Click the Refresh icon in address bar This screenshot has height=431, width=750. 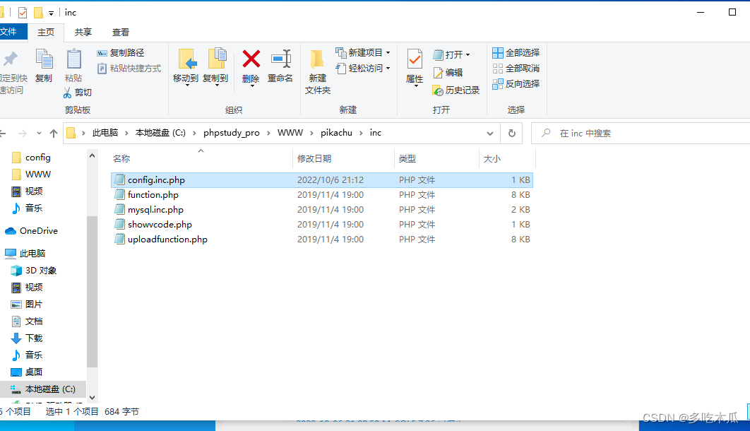point(511,133)
